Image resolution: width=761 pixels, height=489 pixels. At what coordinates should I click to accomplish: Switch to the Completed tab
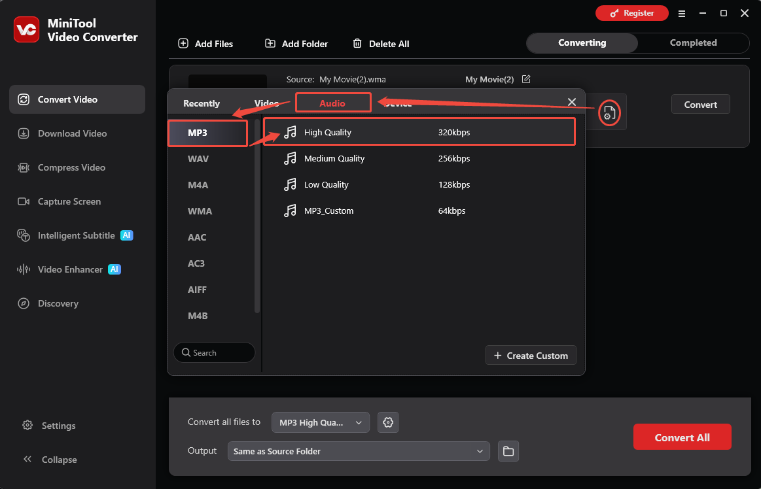(x=693, y=42)
